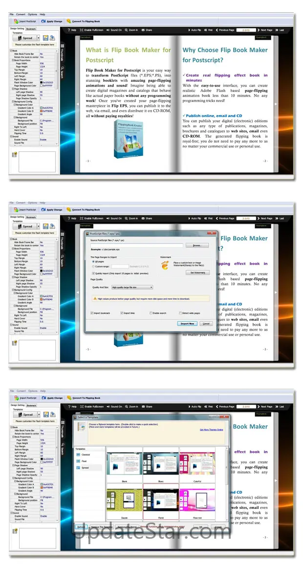The height and width of the screenshot is (573, 303).
Task: Click Convert To Flipping Book in top screenshot
Action: 84,22
